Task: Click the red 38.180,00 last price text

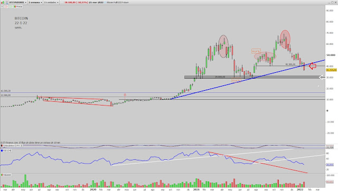Action: (70, 2)
